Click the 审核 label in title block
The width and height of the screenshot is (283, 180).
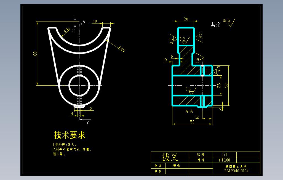tap(158, 171)
